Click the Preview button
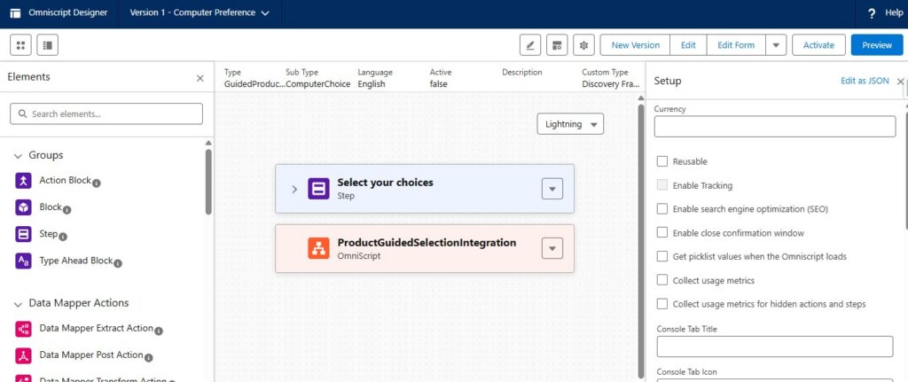This screenshot has width=908, height=382. [876, 45]
